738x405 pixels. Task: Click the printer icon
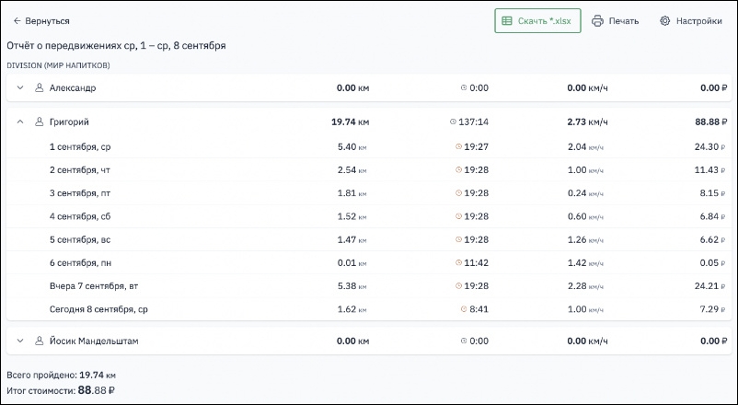coord(597,21)
